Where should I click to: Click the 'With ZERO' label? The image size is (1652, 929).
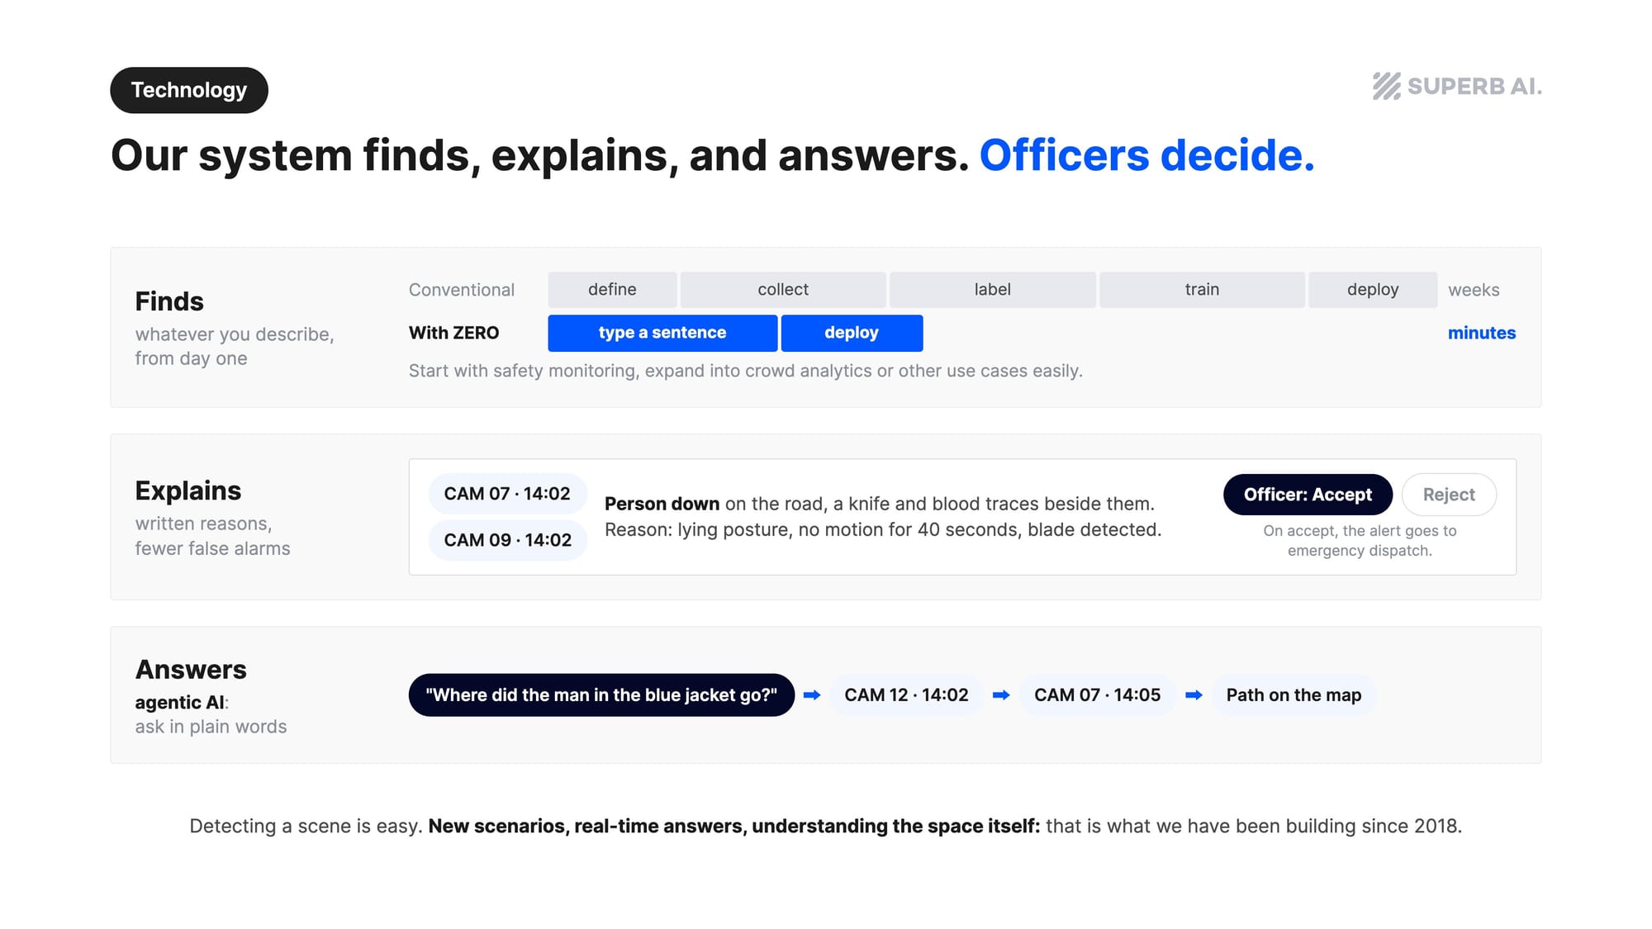453,333
